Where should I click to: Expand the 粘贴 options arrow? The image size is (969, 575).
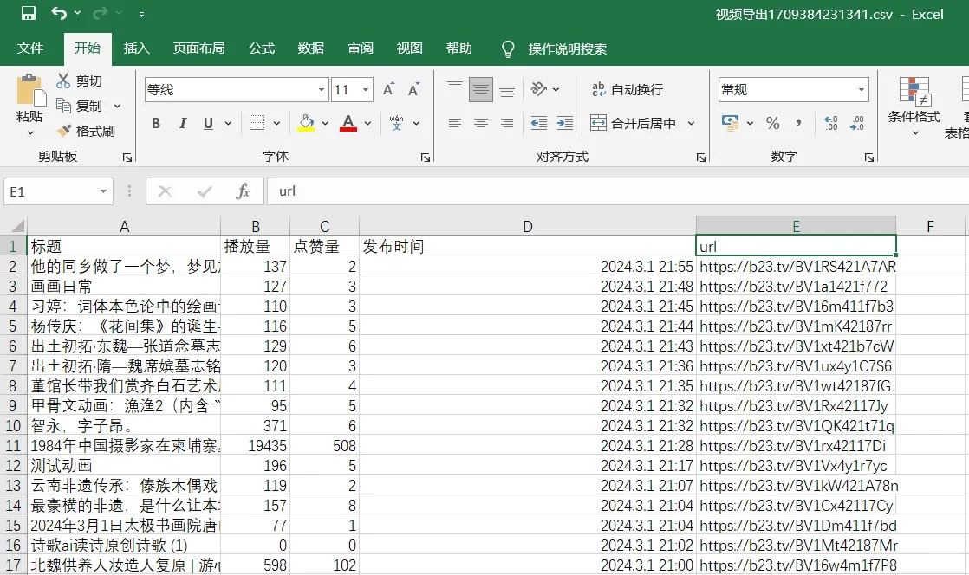pos(29,132)
